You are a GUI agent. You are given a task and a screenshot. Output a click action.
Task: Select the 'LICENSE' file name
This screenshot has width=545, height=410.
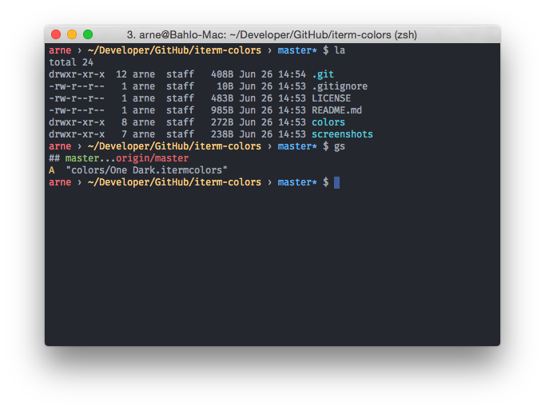pos(332,98)
